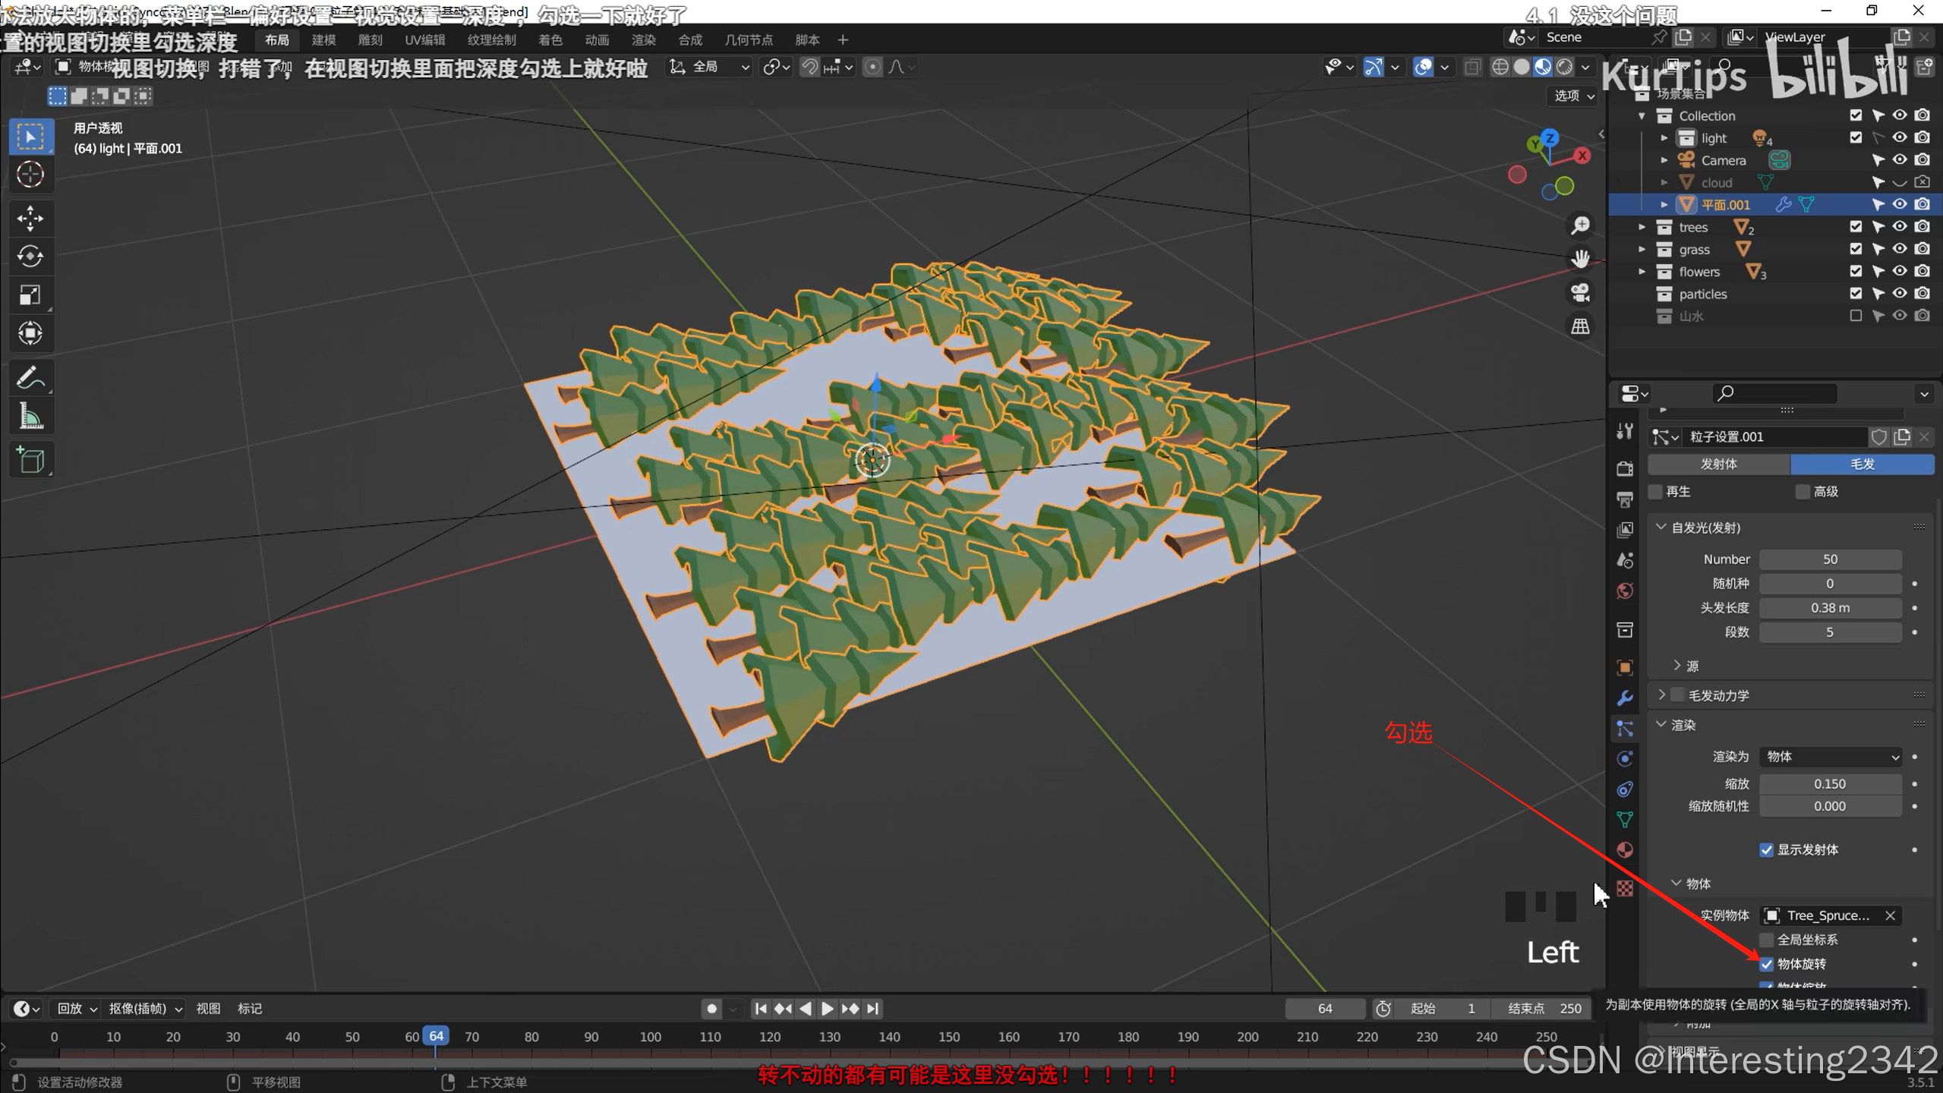1943x1093 pixels.
Task: Open the 渲染为 dropdown
Action: pos(1830,757)
